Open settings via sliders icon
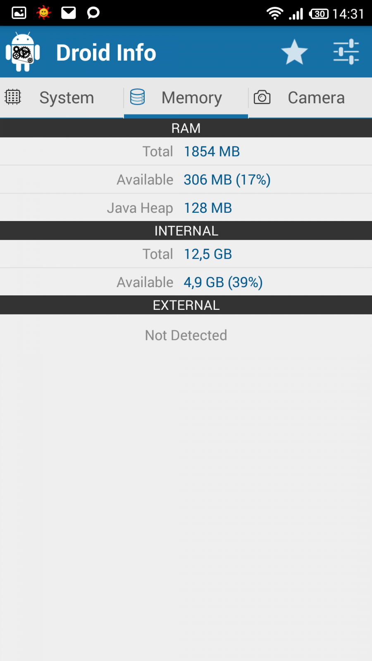The width and height of the screenshot is (372, 661). pyautogui.click(x=346, y=52)
